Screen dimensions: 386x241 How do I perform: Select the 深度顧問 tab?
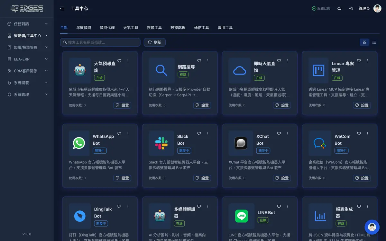(x=84, y=28)
